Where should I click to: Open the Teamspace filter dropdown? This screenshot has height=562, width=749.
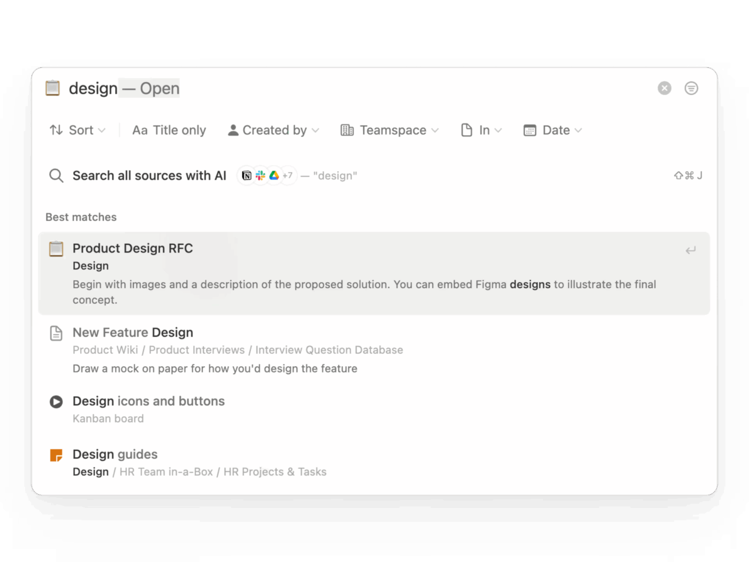coord(389,130)
